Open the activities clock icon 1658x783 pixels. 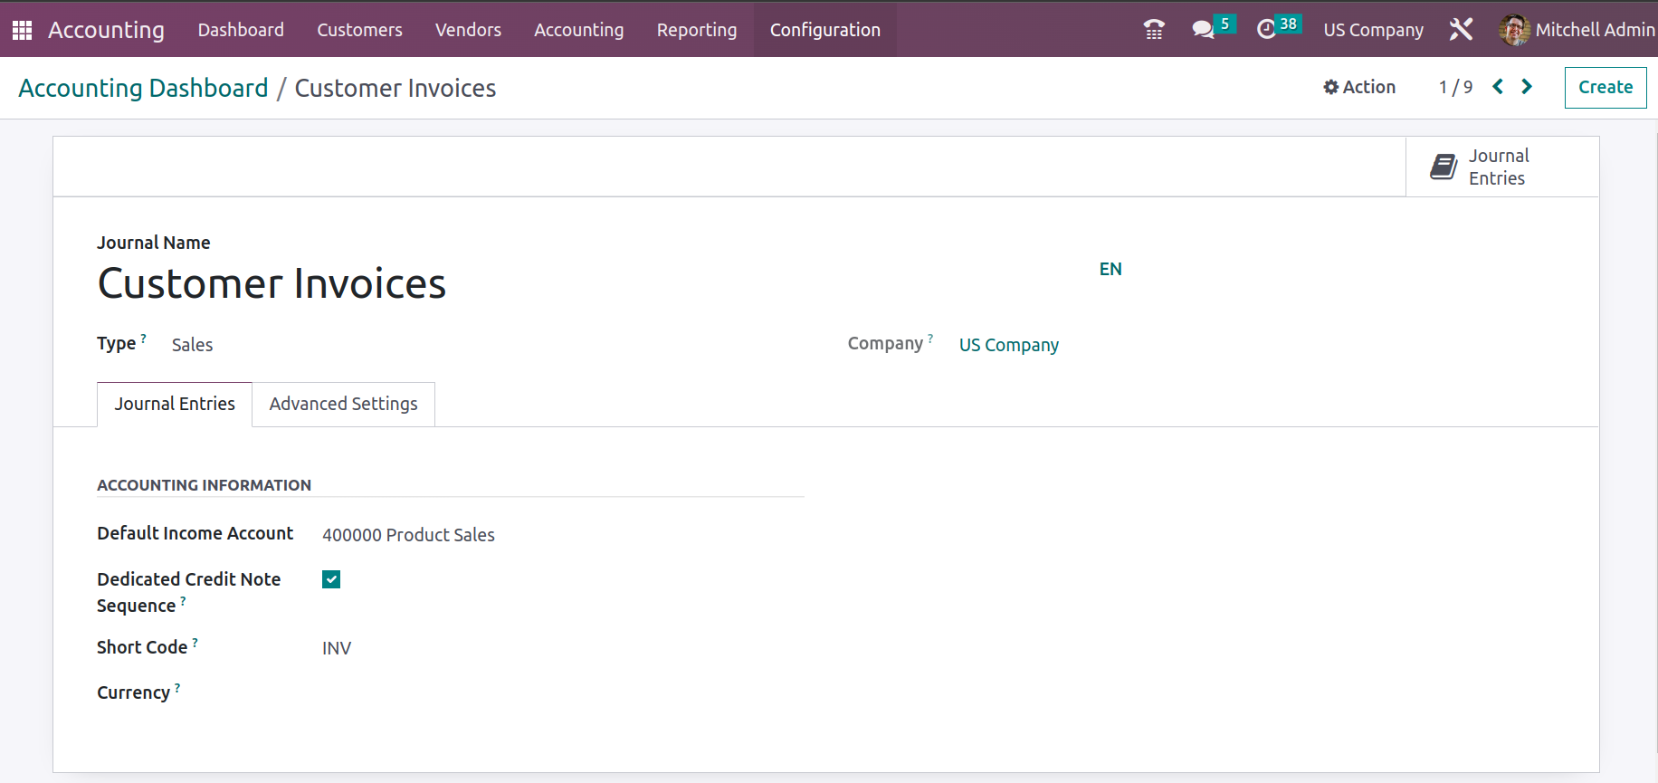(x=1266, y=30)
